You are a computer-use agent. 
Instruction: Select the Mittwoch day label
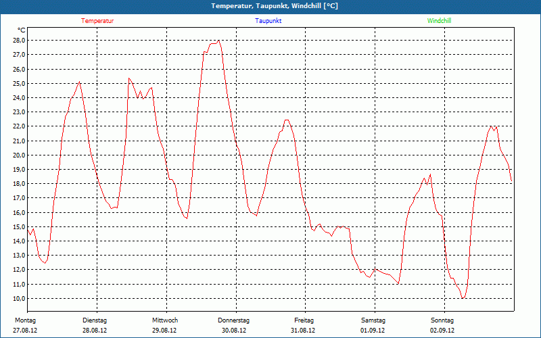click(x=165, y=320)
